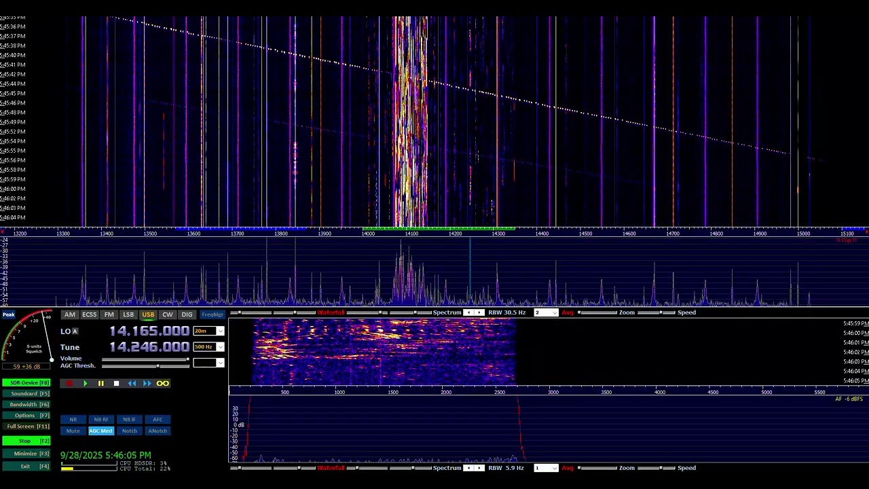Viewport: 869px width, 489px height.
Task: Select AM demodulation mode
Action: pos(70,315)
